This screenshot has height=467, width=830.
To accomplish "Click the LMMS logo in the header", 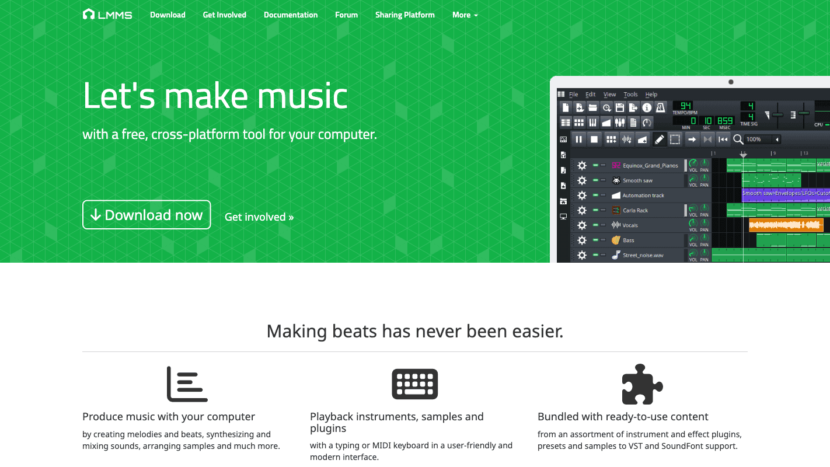I will point(107,15).
